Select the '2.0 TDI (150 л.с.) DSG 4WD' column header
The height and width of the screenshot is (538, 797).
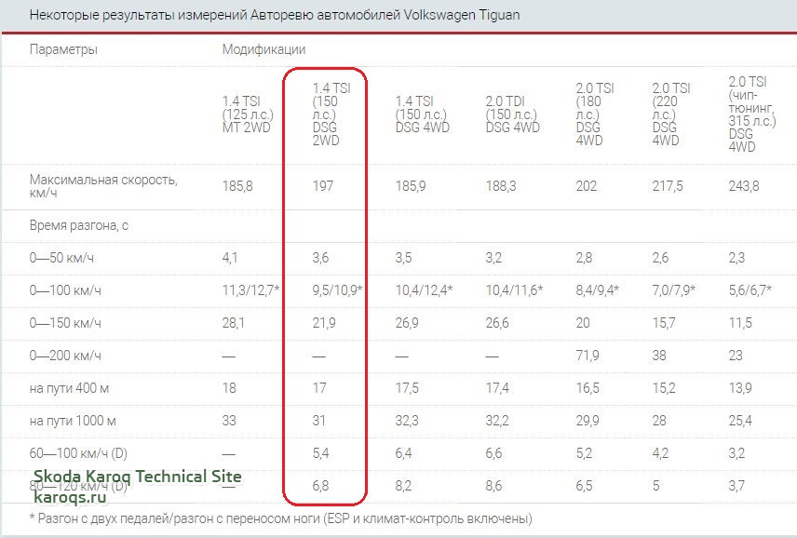tap(512, 114)
